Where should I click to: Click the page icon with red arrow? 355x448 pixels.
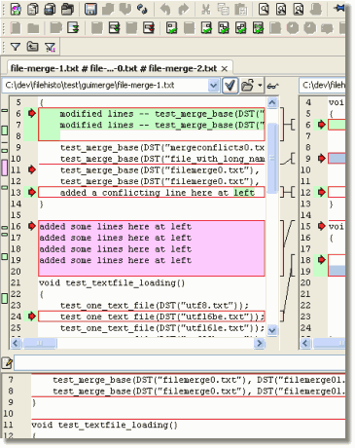coord(149,28)
